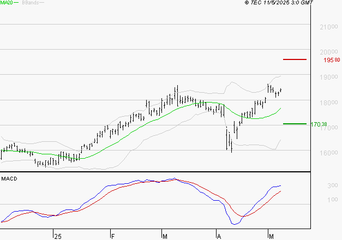The width and height of the screenshot is (342, 240).
Task: Click the 210.00 price axis label
Action: coord(329,27)
